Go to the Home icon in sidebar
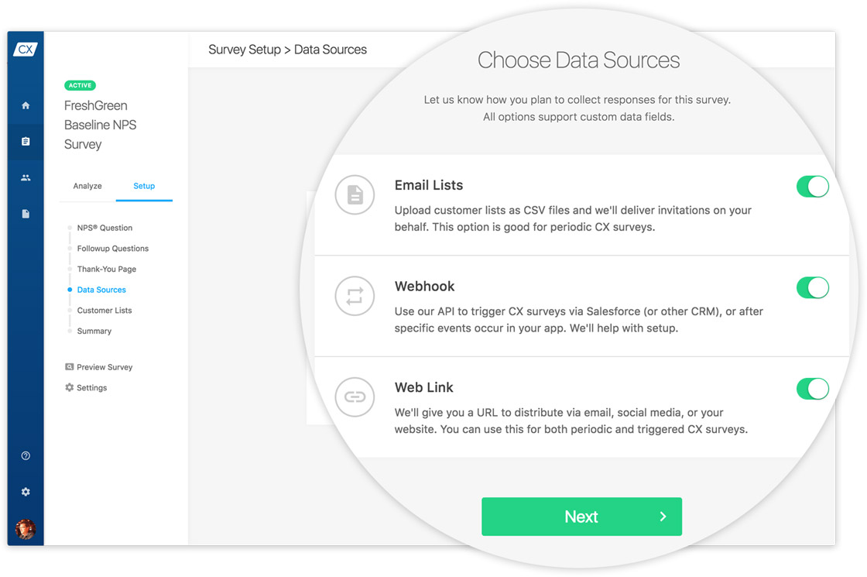This screenshot has width=867, height=577. (x=26, y=105)
